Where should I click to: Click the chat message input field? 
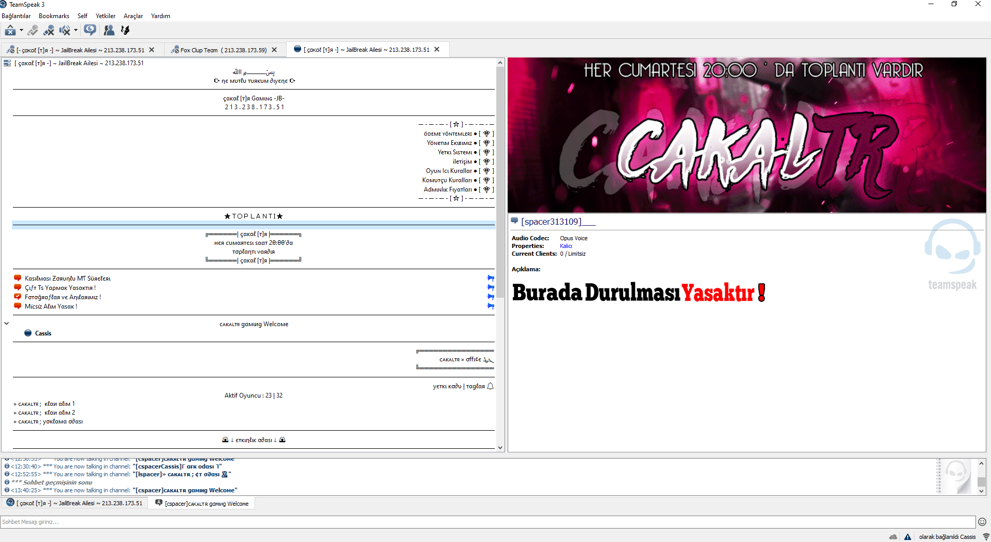tap(488, 522)
